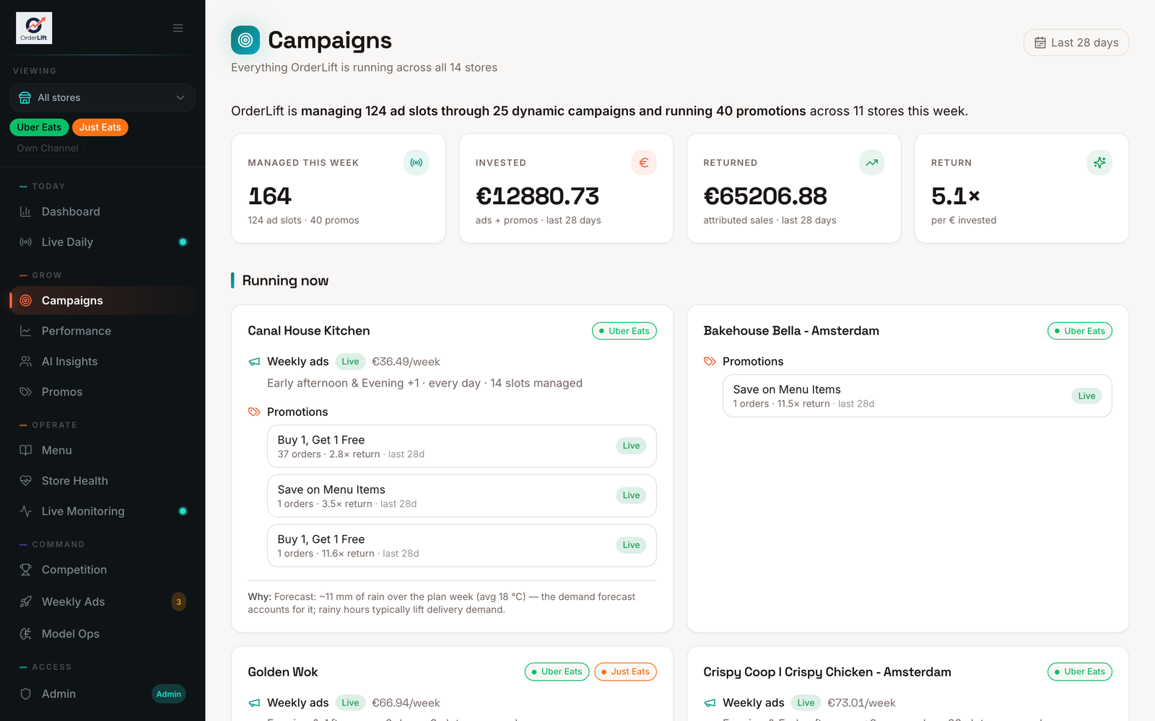
Task: Click the Returned trending-up icon
Action: 872,163
